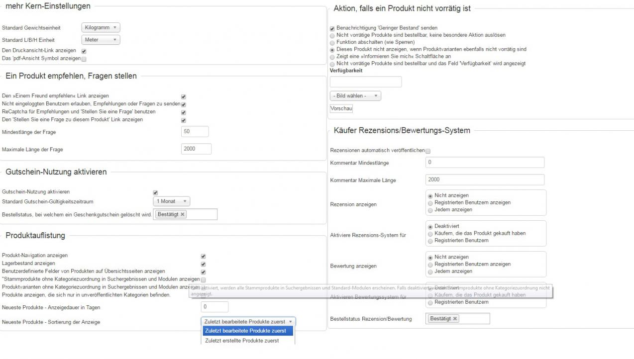Screen dimensions: 634x359
Task: Toggle 'Stellen Sie eine Frage' Link checkbox
Action: (x=184, y=120)
